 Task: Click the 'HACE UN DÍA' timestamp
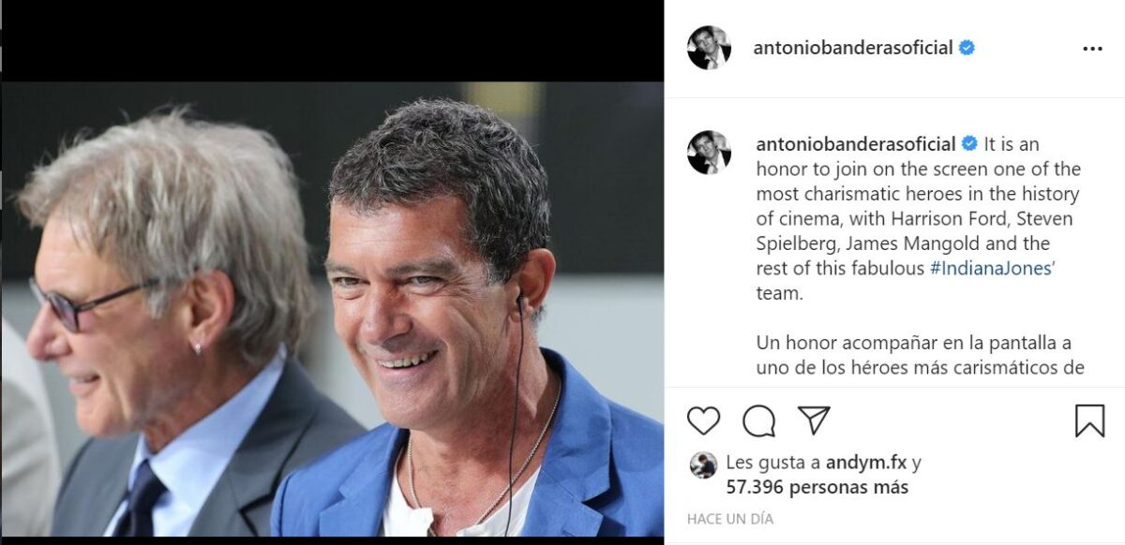click(730, 518)
